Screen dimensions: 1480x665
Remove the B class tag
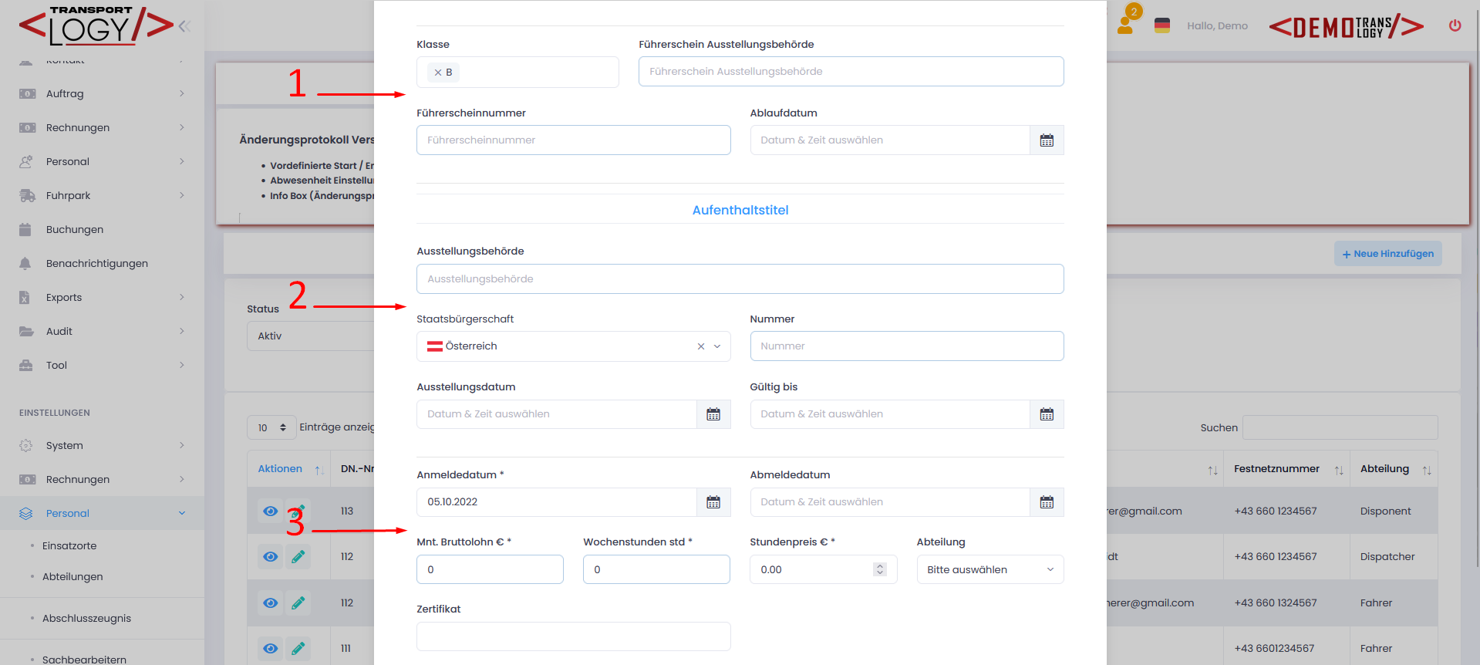click(438, 73)
